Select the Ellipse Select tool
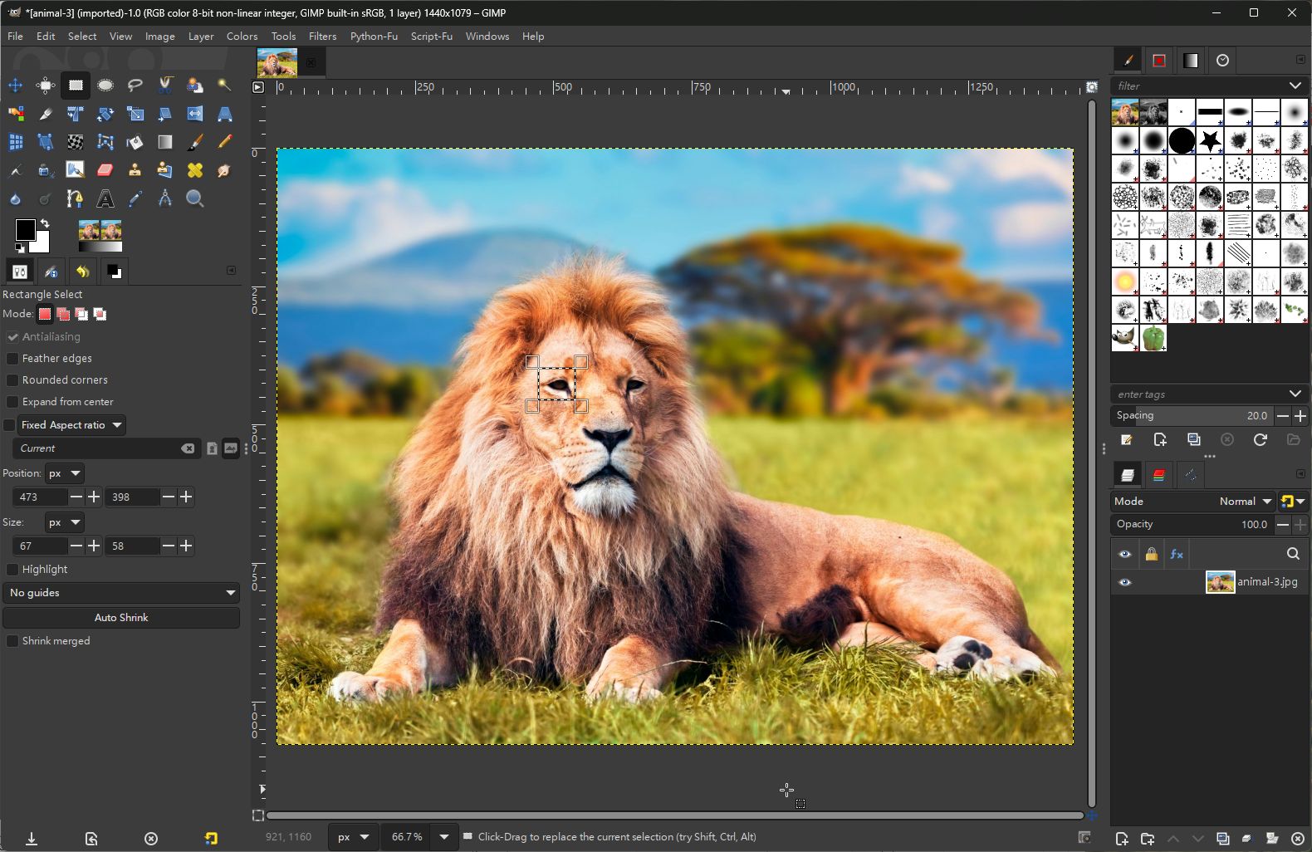 pyautogui.click(x=105, y=85)
